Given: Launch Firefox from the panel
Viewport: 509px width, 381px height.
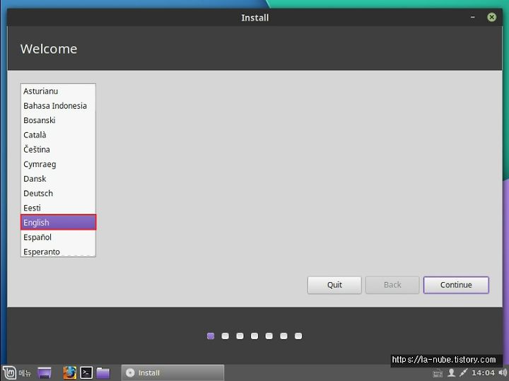Looking at the screenshot, I should point(69,373).
